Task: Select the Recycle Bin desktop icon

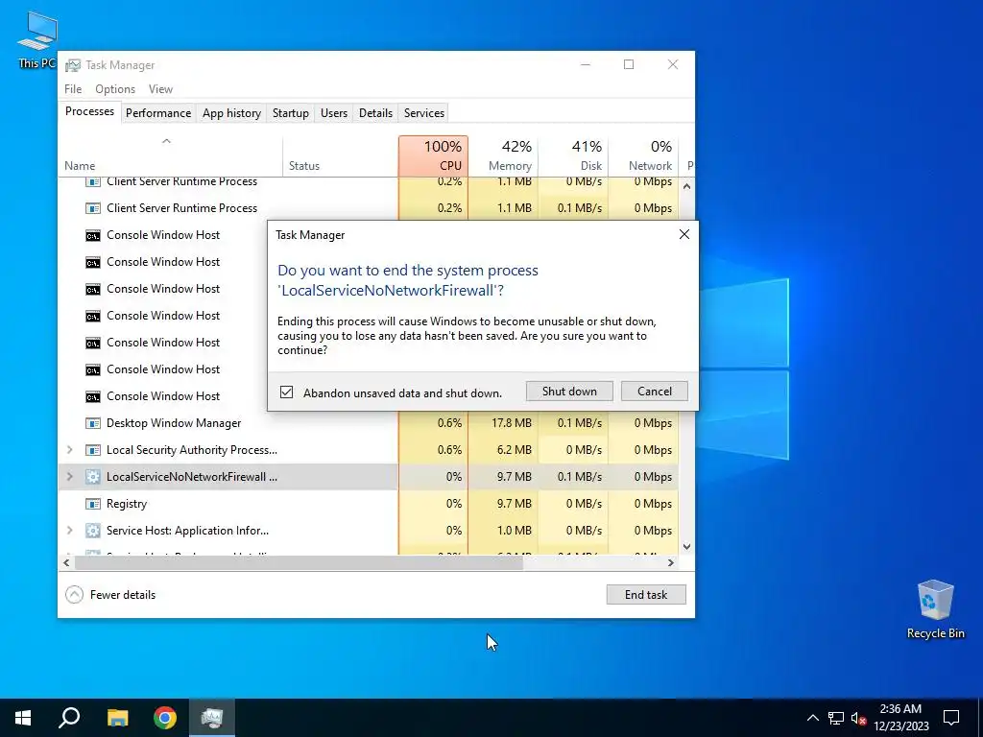Action: tap(935, 608)
